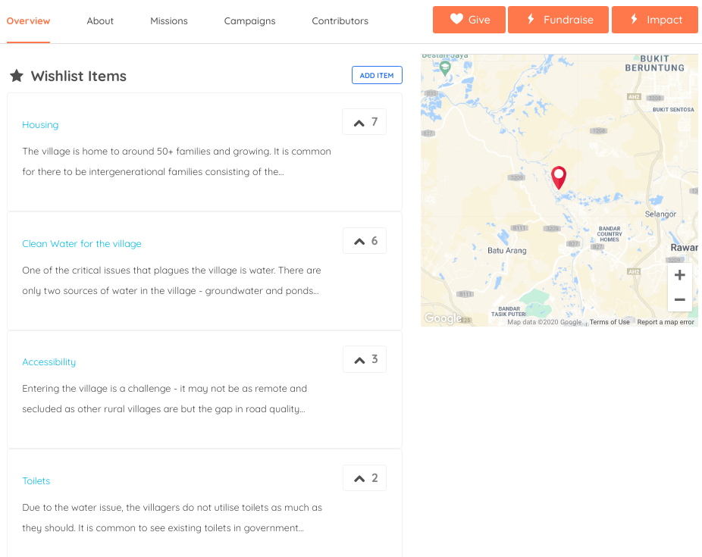Image resolution: width=702 pixels, height=557 pixels.
Task: Click the ADD ITEM button
Action: click(377, 75)
